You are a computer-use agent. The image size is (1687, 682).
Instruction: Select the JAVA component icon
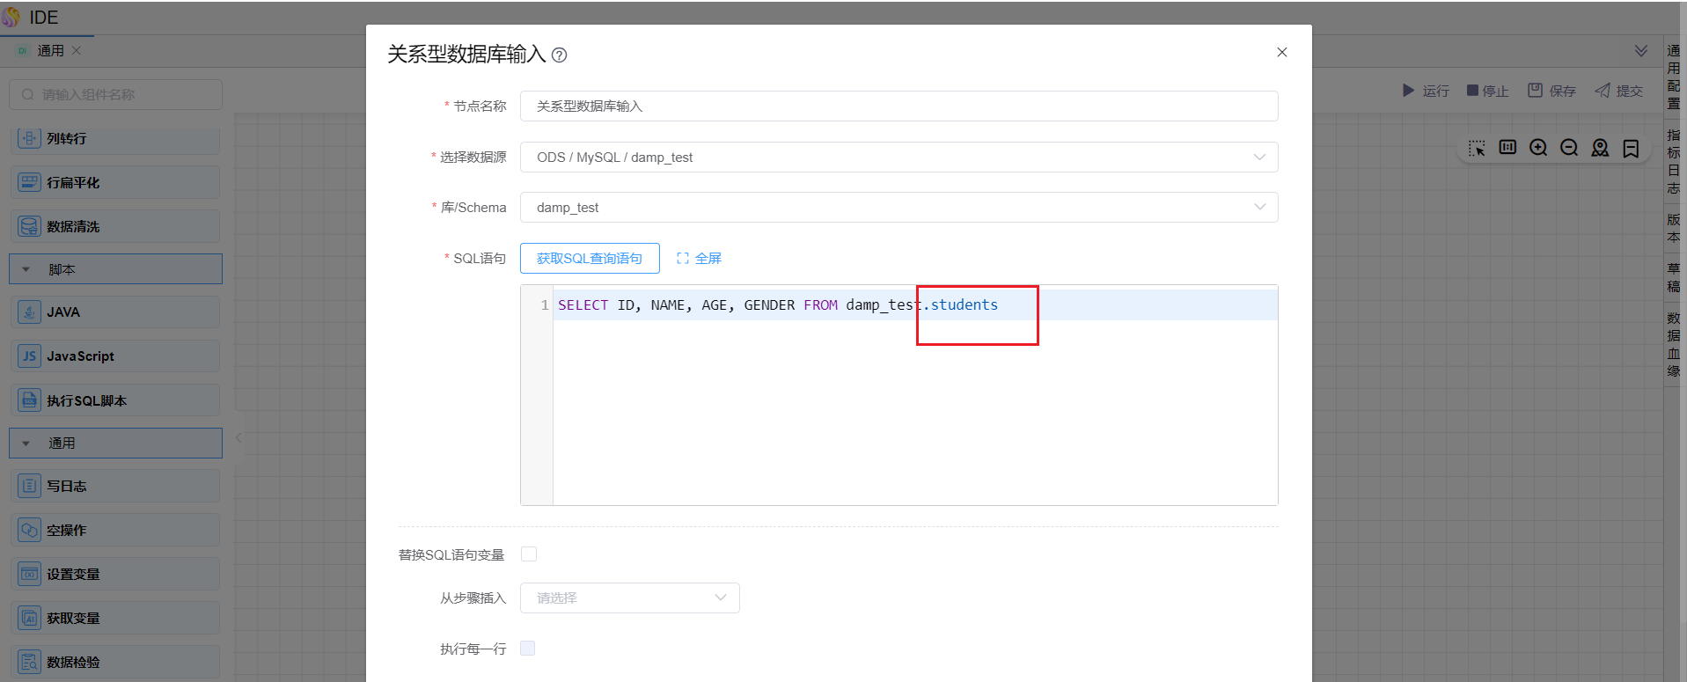(x=29, y=312)
